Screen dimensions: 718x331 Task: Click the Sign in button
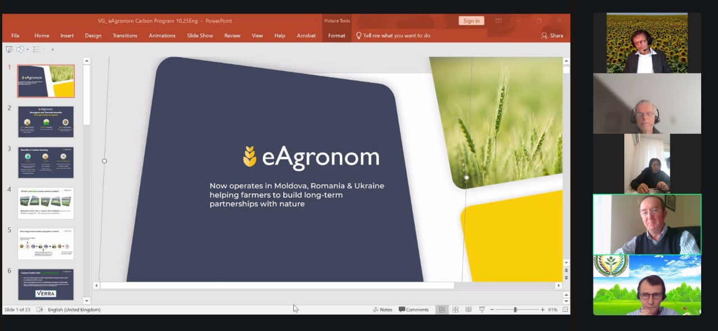(471, 21)
